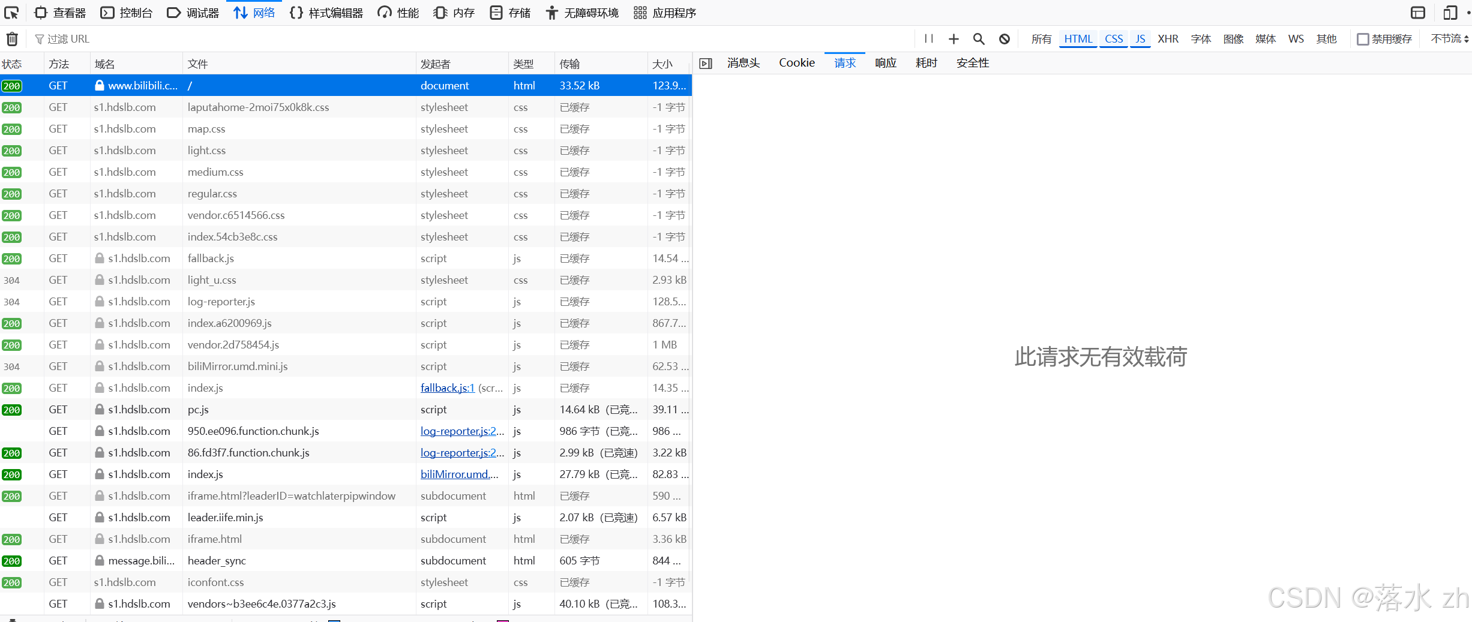Select the laputahome-2moi75x0k8k.css request
The width and height of the screenshot is (1472, 622).
[346, 107]
